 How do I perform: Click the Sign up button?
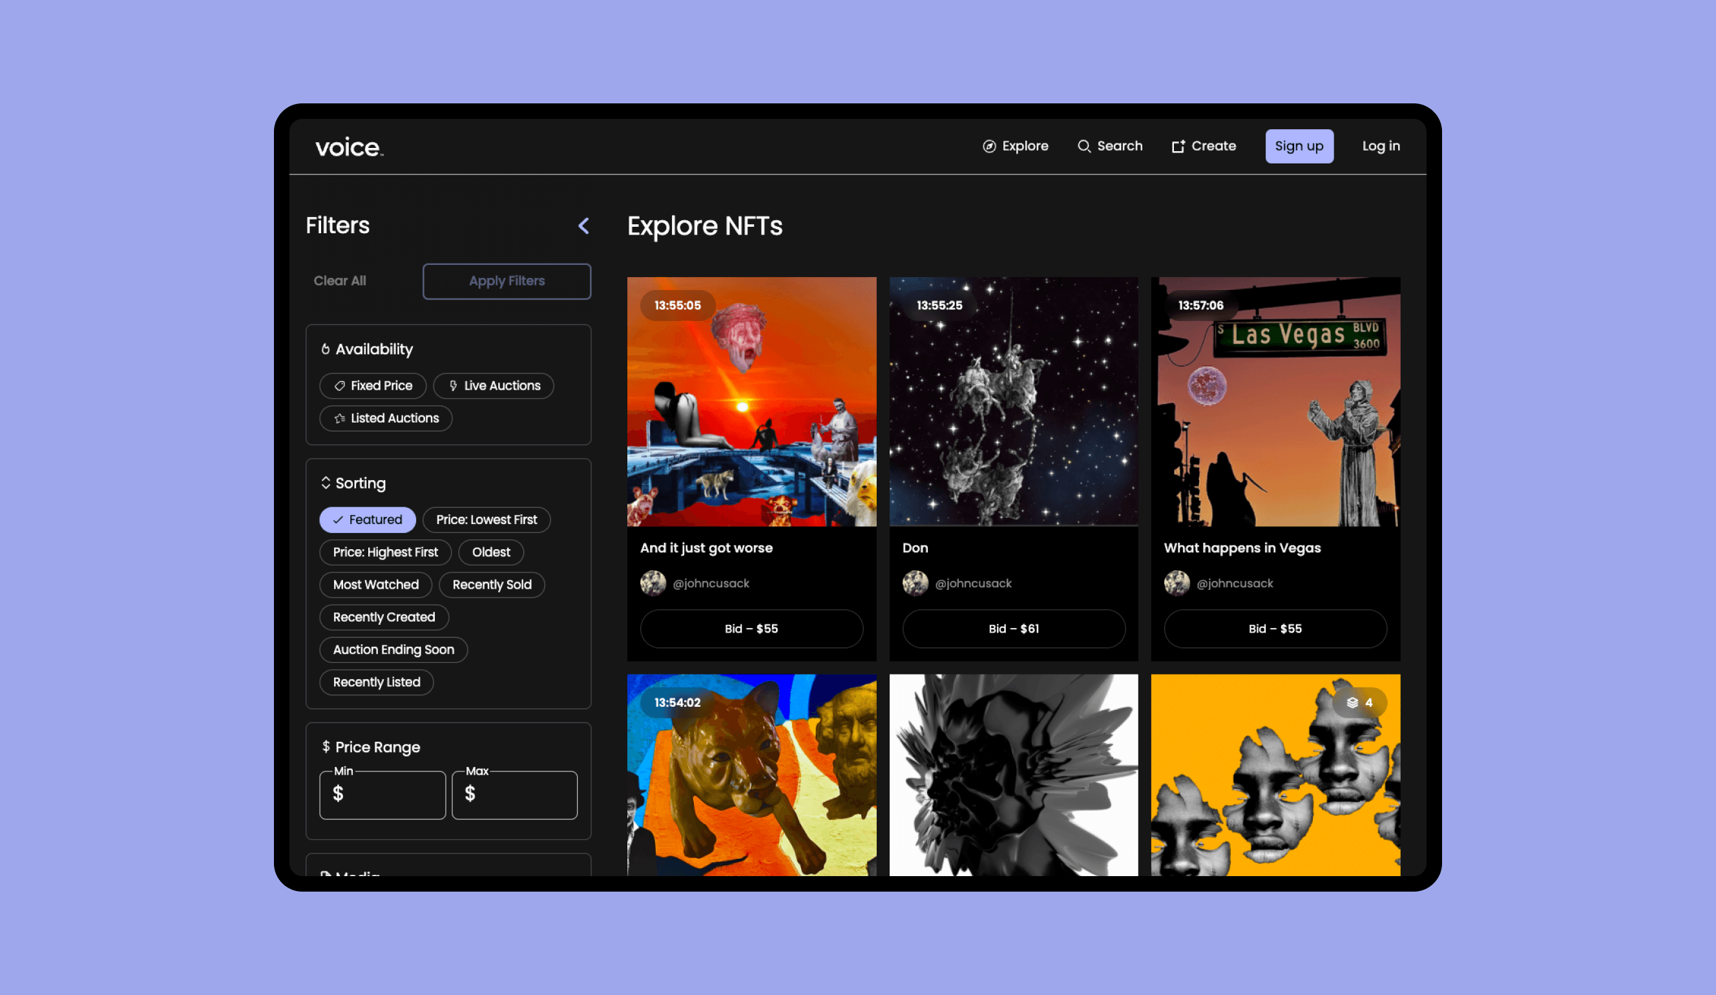coord(1299,147)
